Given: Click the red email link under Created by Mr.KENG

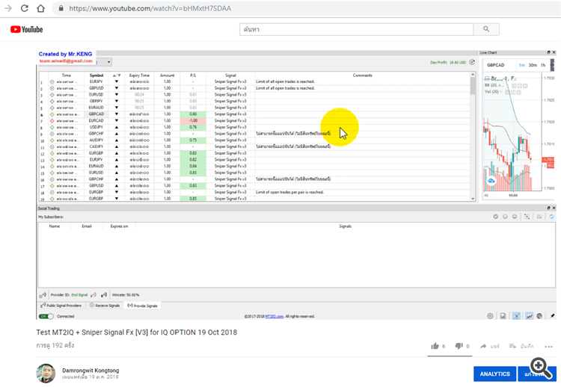Looking at the screenshot, I should click(x=66, y=61).
